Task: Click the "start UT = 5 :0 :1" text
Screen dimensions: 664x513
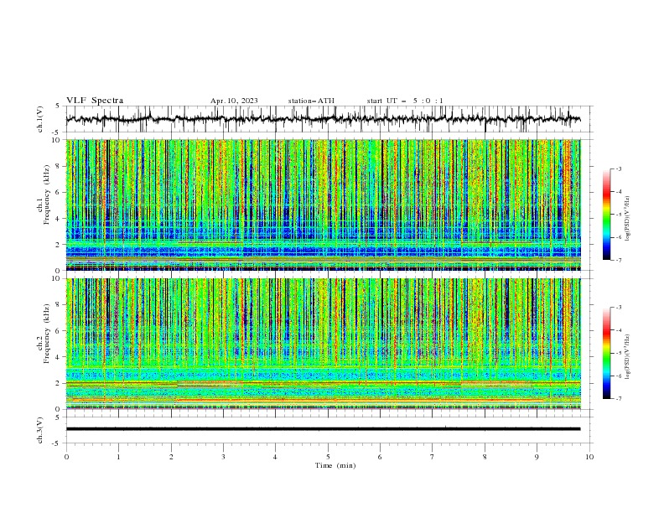Action: 405,101
